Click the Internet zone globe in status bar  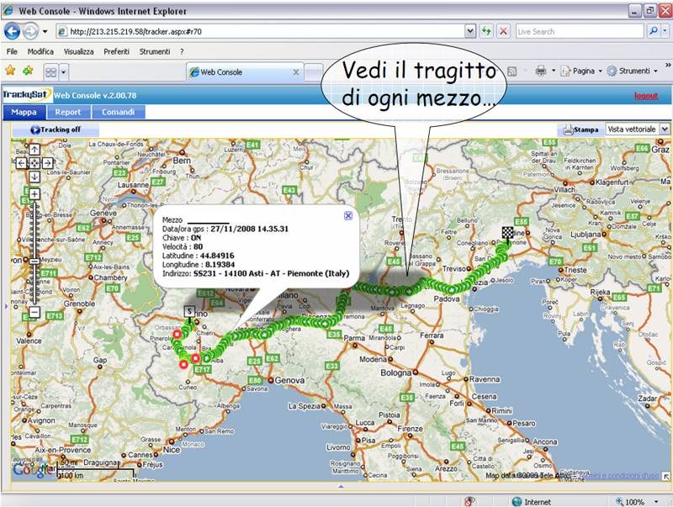point(517,502)
